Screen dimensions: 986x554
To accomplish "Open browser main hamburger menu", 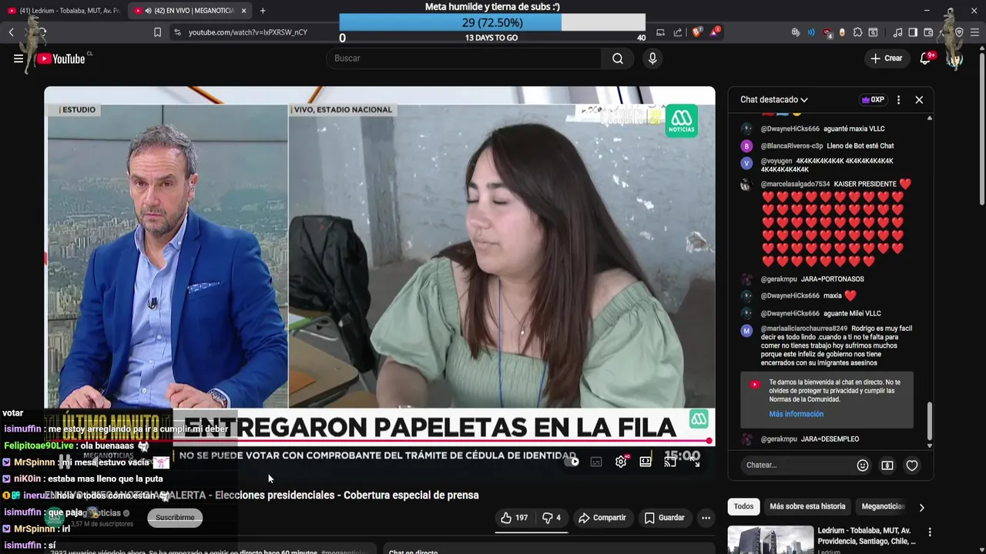I will pos(974,32).
